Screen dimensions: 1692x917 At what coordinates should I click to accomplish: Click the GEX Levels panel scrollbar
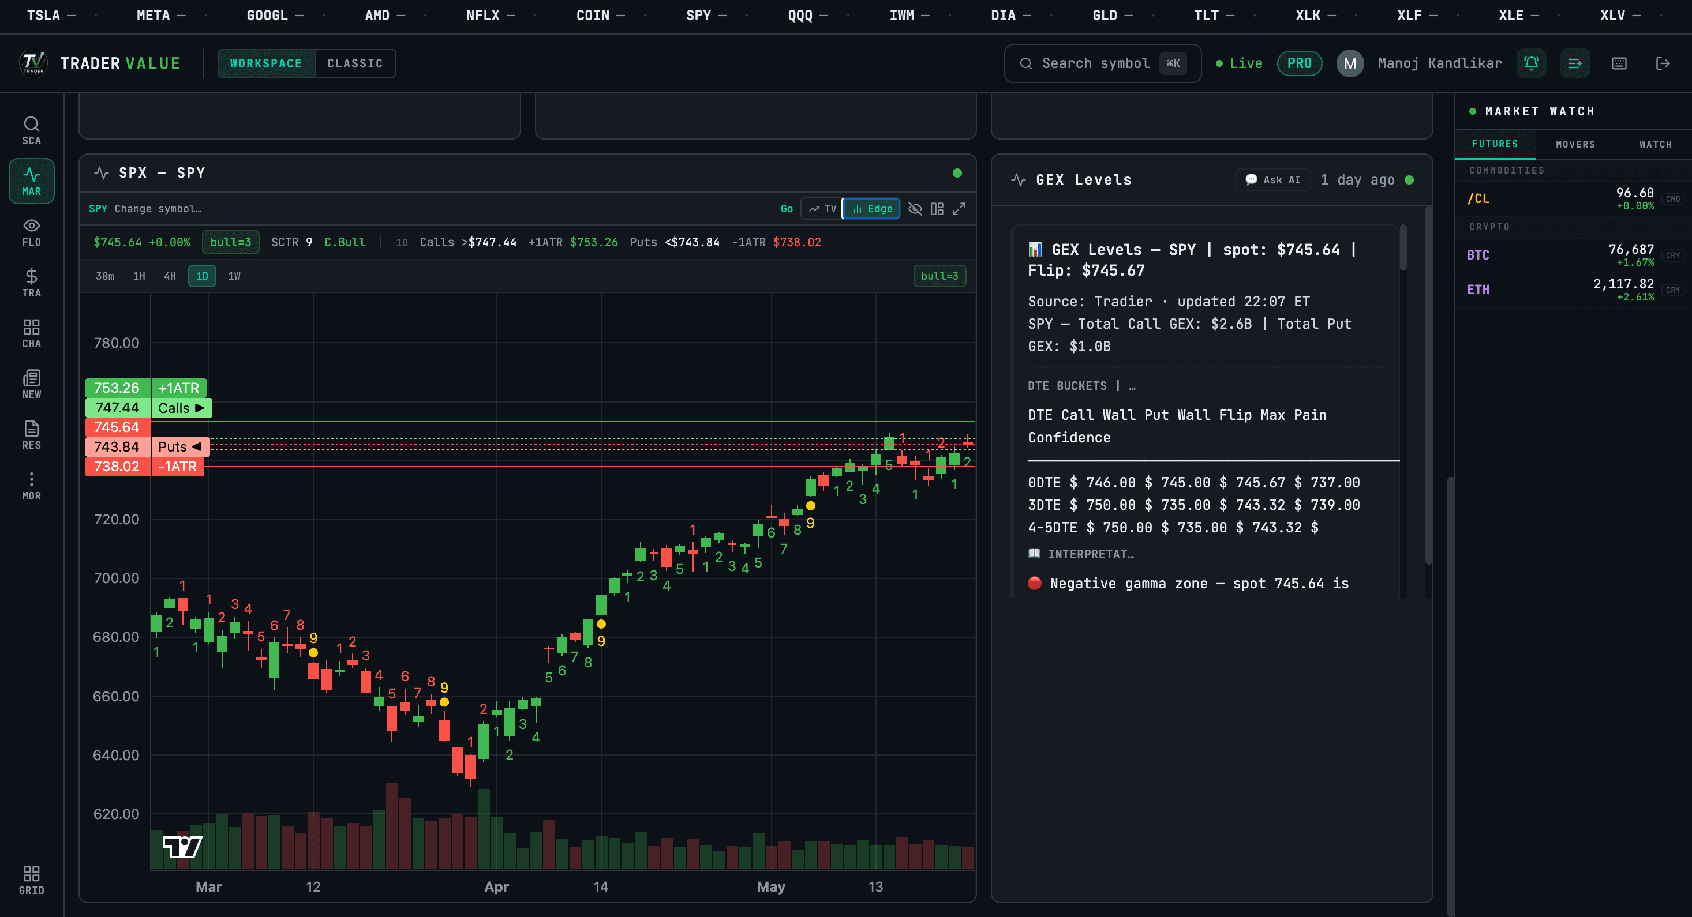coord(1429,386)
